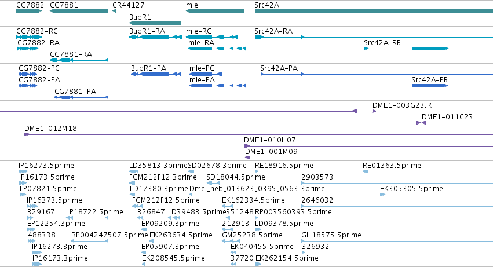Click the CG7881-RA transcript feature
This screenshot has width=493, height=267.
pyautogui.click(x=79, y=60)
